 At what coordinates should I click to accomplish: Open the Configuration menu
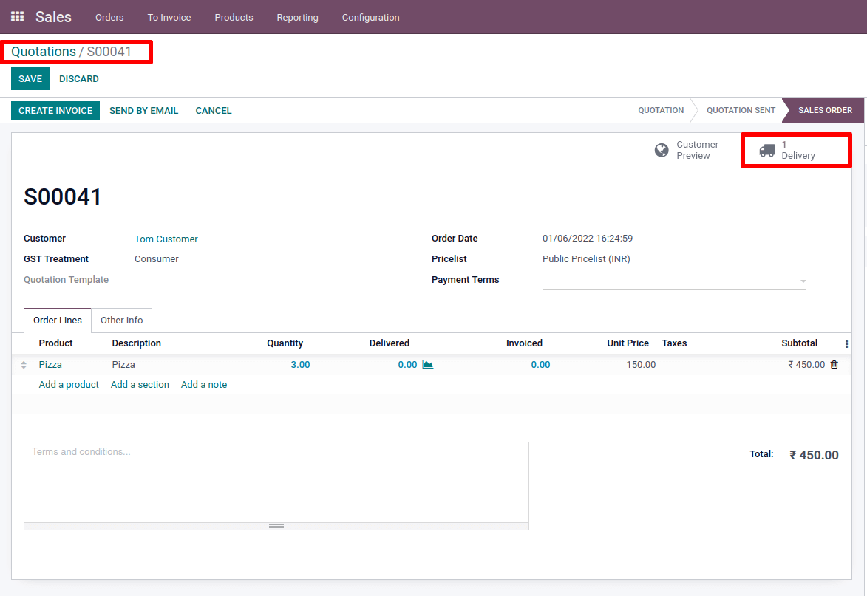(x=370, y=17)
